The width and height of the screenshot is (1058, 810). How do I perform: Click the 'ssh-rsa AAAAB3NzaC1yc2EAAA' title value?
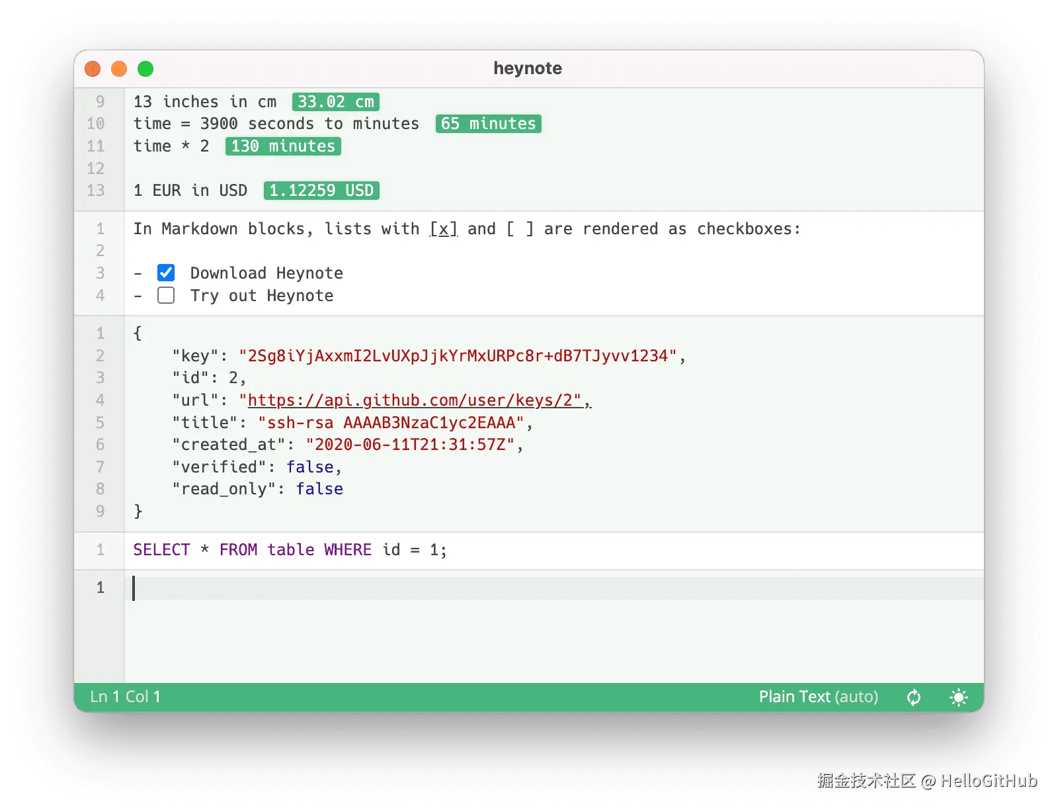pos(391,423)
